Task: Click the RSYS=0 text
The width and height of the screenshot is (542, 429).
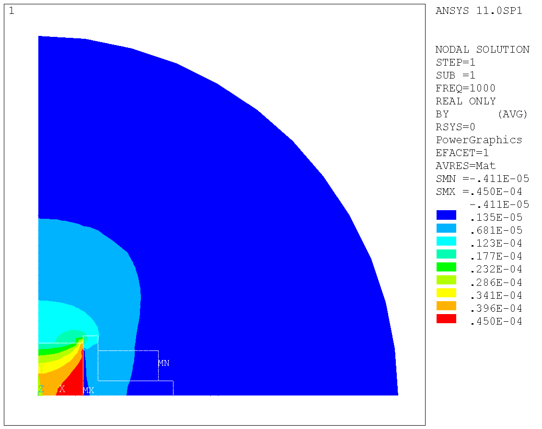Action: coord(455,127)
